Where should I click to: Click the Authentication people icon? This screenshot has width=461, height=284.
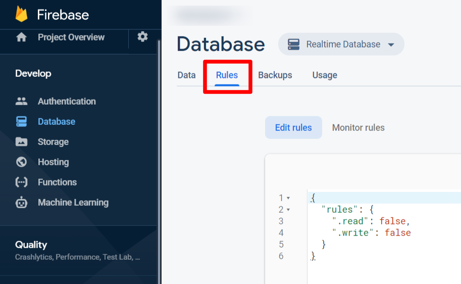[x=22, y=101]
